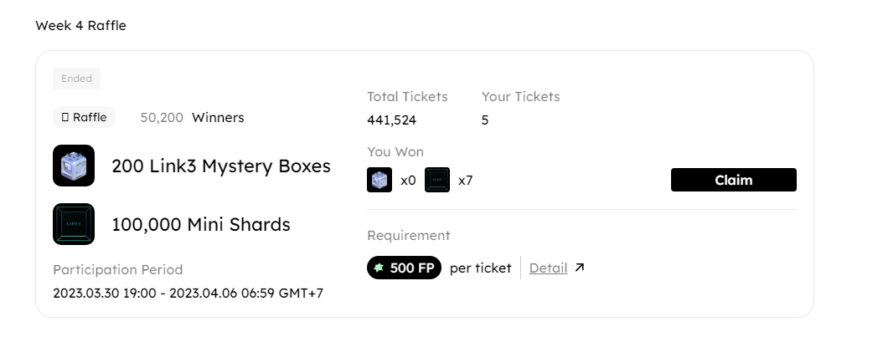The width and height of the screenshot is (883, 342).
Task: Click the participation period date range
Action: pos(188,293)
